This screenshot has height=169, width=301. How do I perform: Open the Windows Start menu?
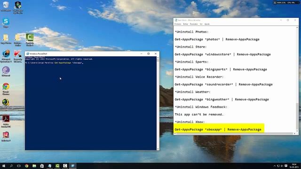[3, 166]
